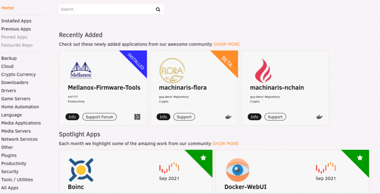The width and height of the screenshot is (380, 194).
Task: Browse the Backup category
Action: [x=9, y=58]
